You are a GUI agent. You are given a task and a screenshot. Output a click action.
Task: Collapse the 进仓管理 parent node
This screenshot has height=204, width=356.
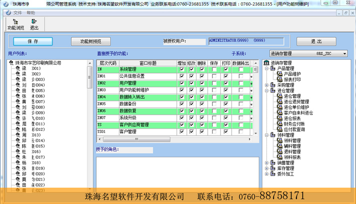[x=267, y=91]
